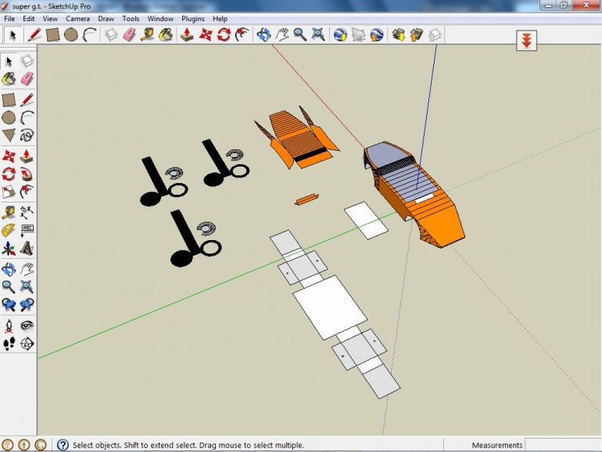Open the Tools menu
Viewport: 602px width, 452px height.
click(x=131, y=19)
